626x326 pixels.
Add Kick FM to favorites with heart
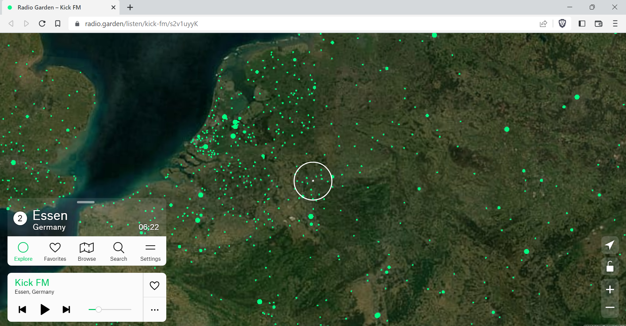pos(155,286)
